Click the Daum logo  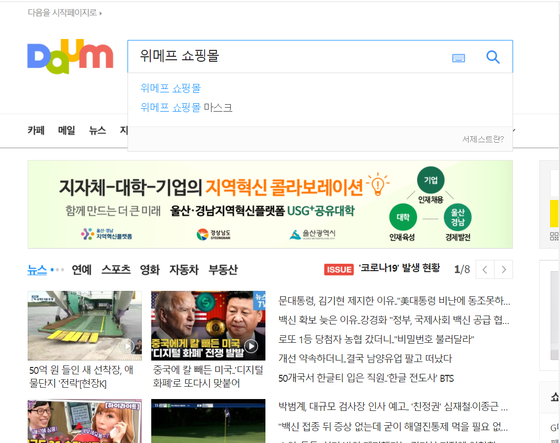(x=70, y=56)
